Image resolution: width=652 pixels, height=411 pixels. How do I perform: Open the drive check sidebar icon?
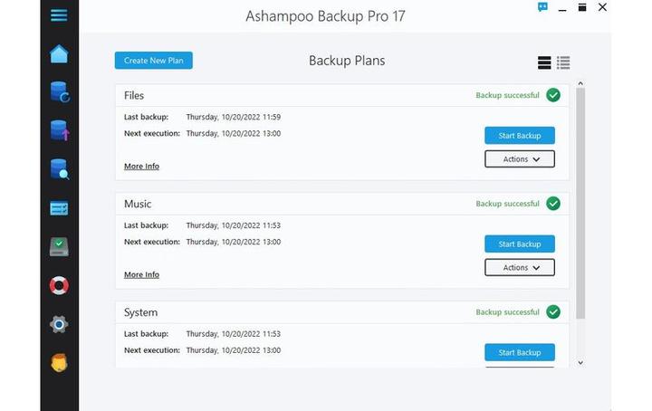(59, 246)
